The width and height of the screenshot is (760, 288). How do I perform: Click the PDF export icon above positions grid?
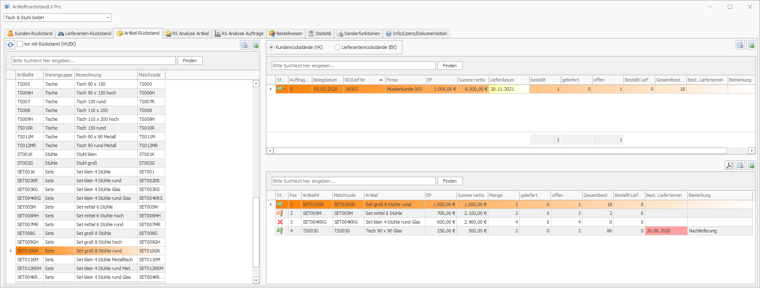(729, 165)
